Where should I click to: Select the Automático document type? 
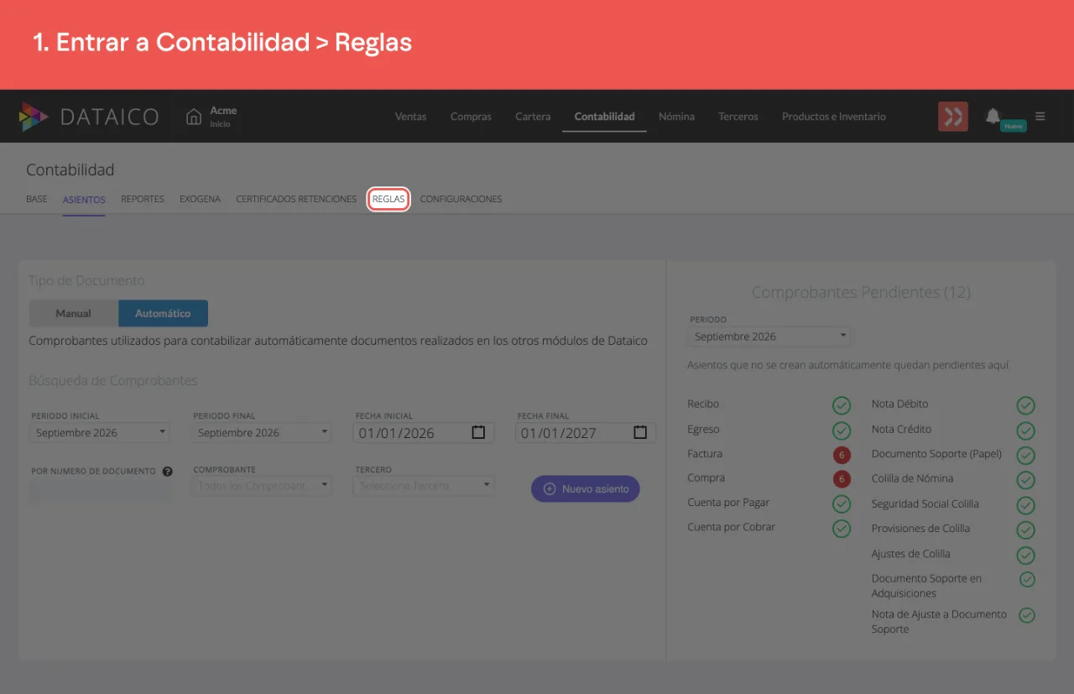click(163, 313)
